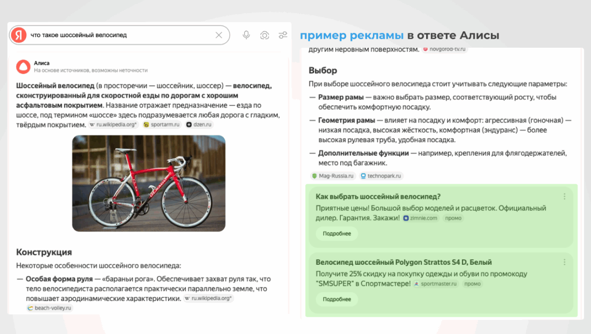Click the 'пример рекламы в ответе Алисы' slide title
The image size is (591, 334).
coord(400,35)
